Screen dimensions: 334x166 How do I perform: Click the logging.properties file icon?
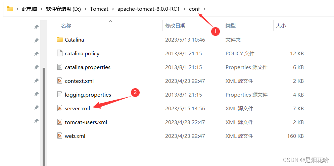pyautogui.click(x=60, y=95)
